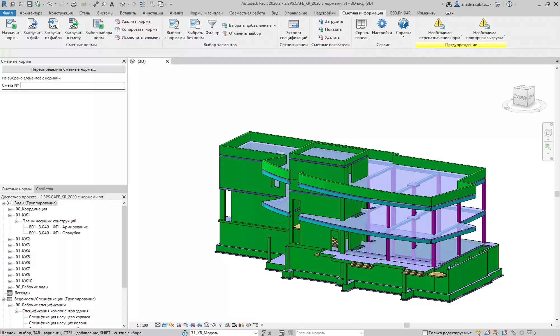Switch to the Архитектура ribbon tab

click(31, 13)
